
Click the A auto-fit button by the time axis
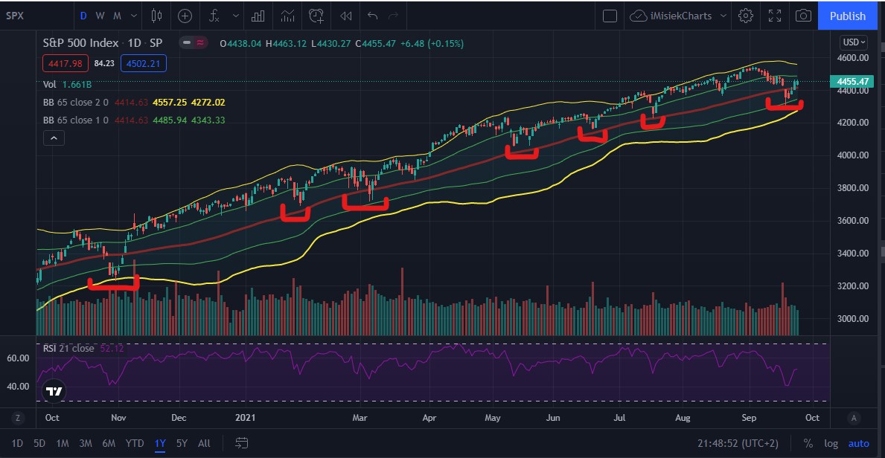854,418
